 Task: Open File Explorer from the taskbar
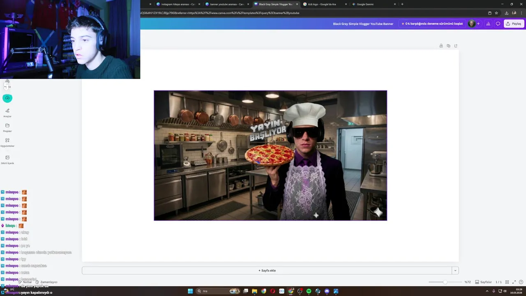tap(254, 291)
